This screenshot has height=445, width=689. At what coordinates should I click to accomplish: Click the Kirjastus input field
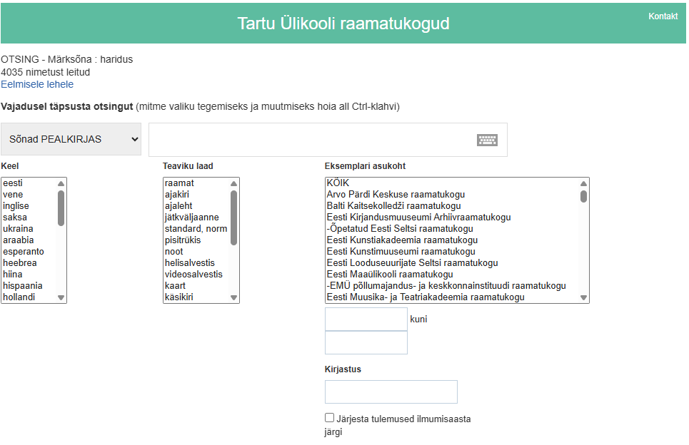pos(391,392)
